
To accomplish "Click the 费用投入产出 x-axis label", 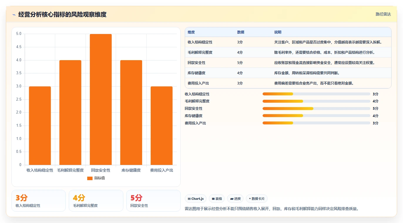I will (162, 170).
